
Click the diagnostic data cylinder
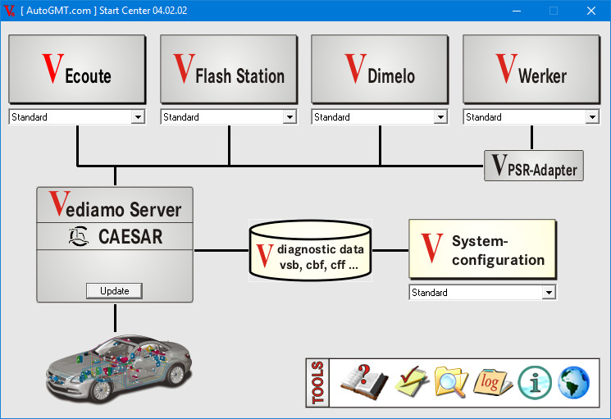(x=310, y=250)
